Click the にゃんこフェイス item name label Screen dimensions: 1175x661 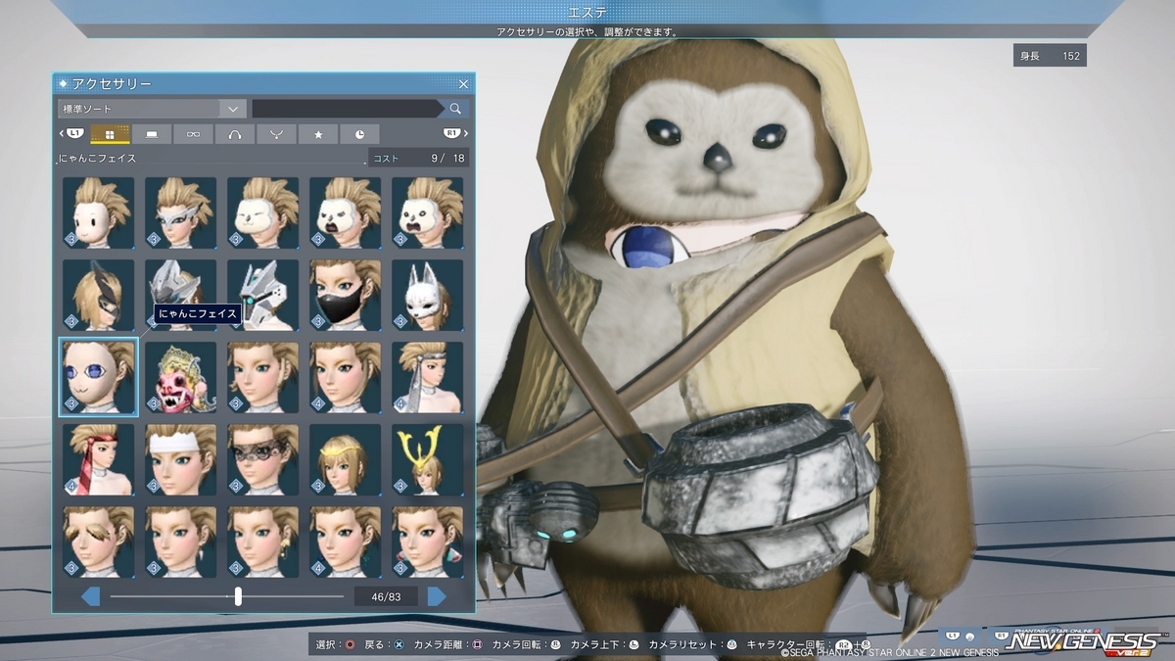coord(97,158)
